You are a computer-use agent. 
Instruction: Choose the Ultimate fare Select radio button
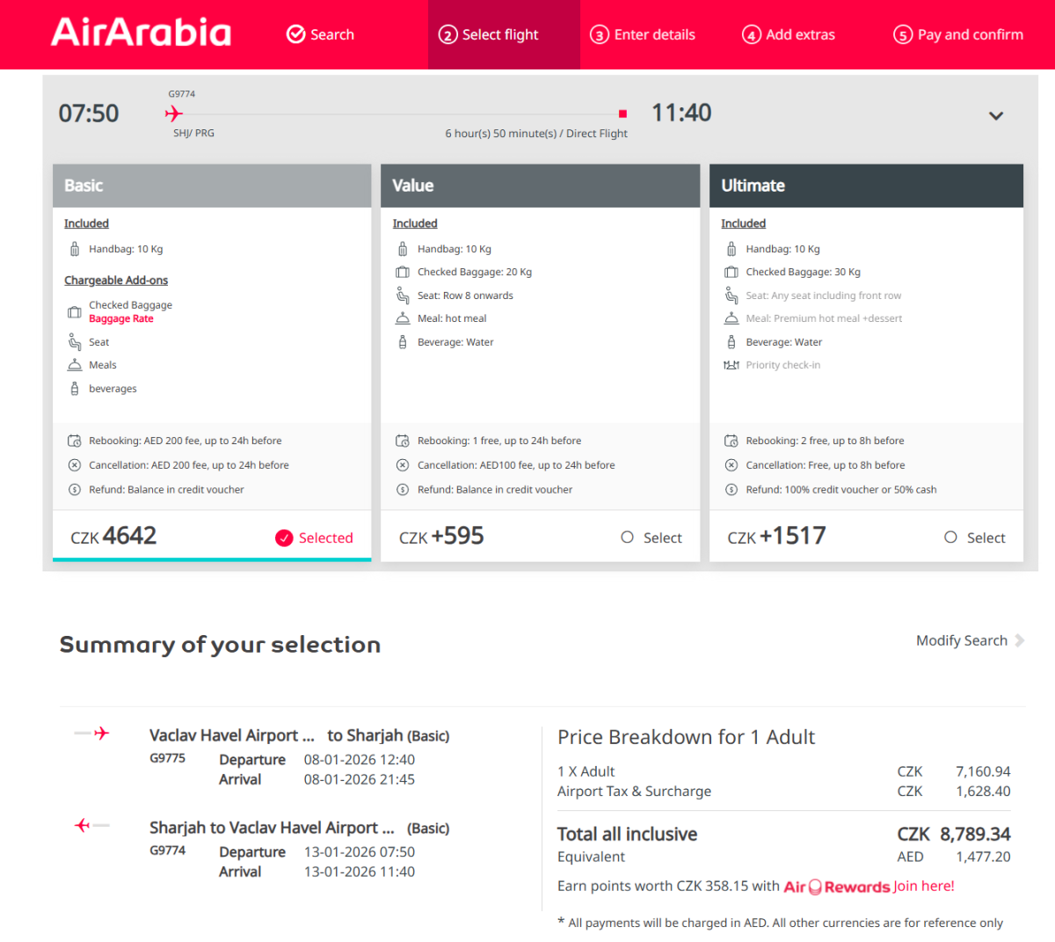coord(950,537)
